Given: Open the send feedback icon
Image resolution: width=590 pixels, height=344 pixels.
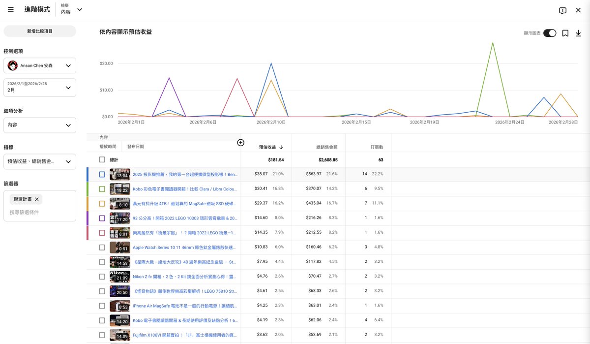Looking at the screenshot, I should click(x=562, y=11).
